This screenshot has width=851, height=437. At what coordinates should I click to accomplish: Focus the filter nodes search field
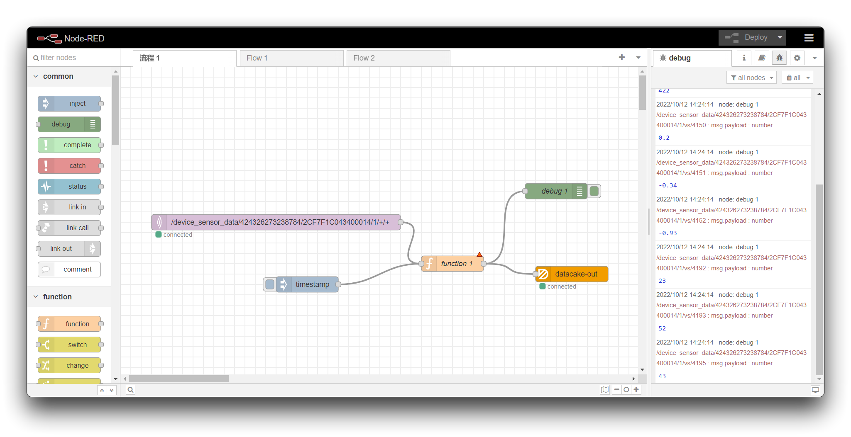(x=74, y=58)
